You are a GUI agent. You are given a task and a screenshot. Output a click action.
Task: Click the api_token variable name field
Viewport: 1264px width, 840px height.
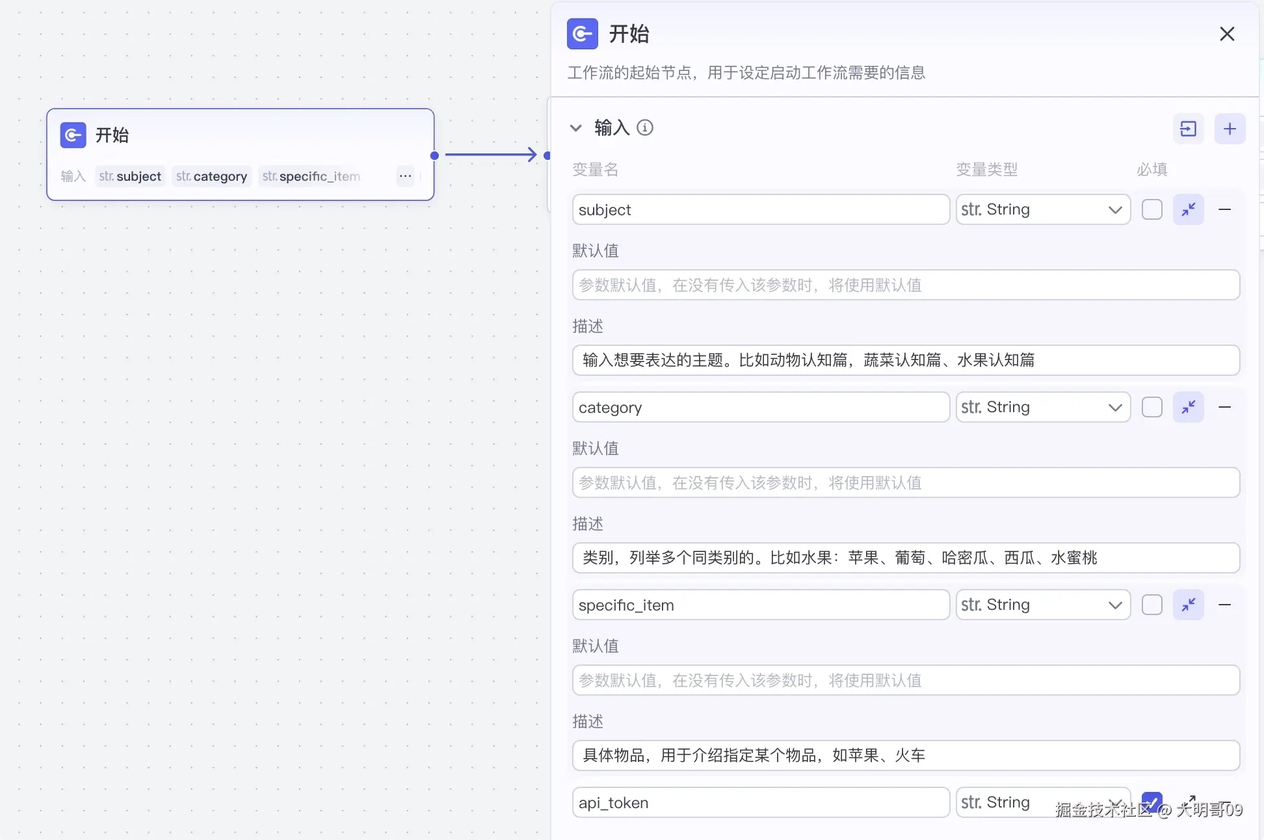click(760, 802)
